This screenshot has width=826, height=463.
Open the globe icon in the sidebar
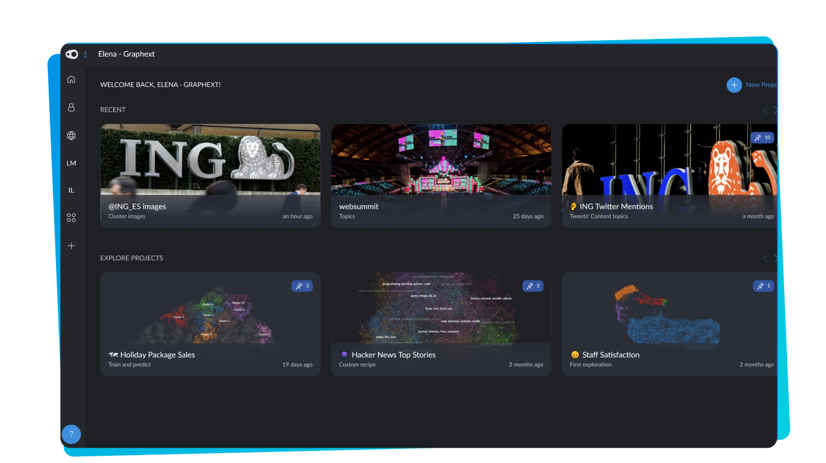click(71, 136)
